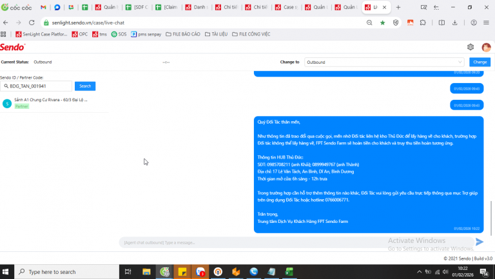Bookmark this page with the star icon
495x279 pixels.
383,23
